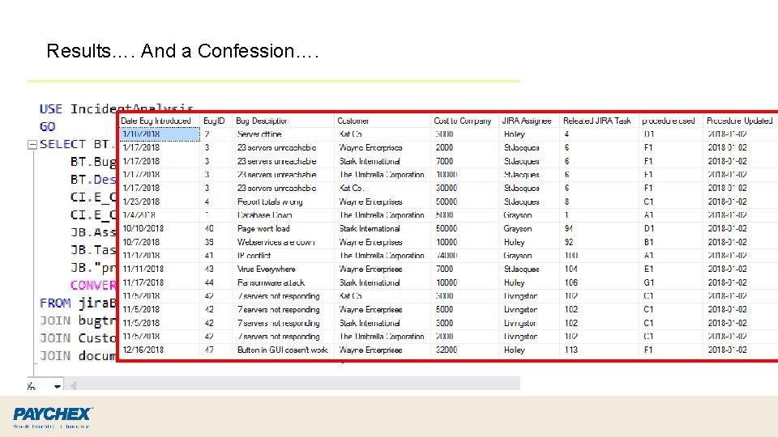Click the SELECT keyword in query
778x437 pixels.
tap(62, 144)
